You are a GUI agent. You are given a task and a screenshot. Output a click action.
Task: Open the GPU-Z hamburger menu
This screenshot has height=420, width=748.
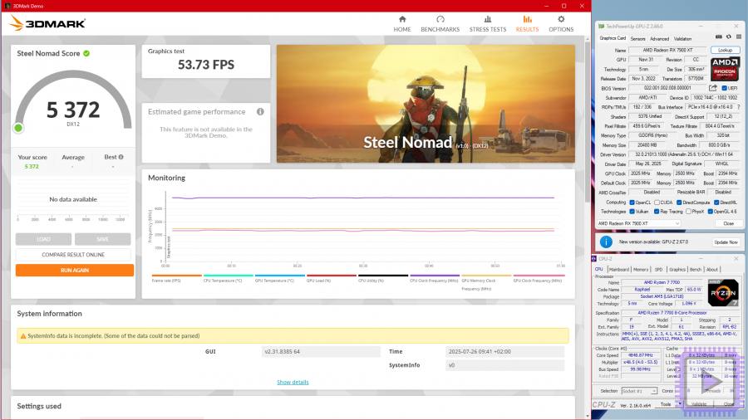tap(739, 37)
